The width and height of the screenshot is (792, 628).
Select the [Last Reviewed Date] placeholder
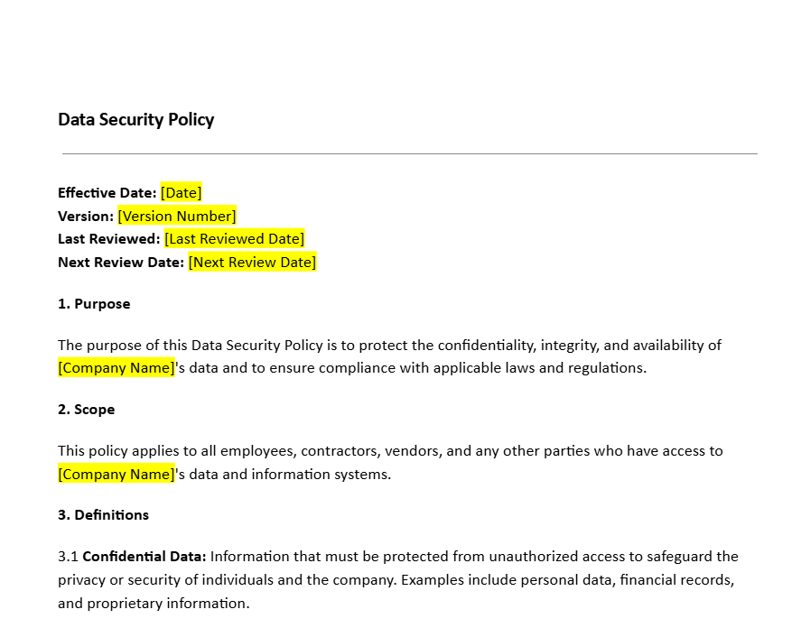(235, 239)
